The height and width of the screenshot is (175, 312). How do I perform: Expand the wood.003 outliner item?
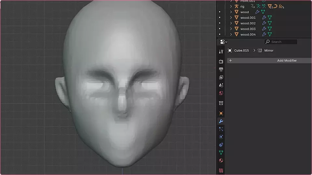(x=231, y=29)
